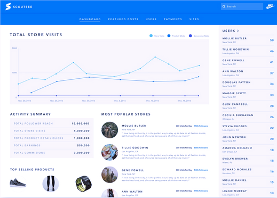Image resolution: width=277 pixels, height=198 pixels.
Task: Click the peak Store Visits data point
Action: coord(155,57)
